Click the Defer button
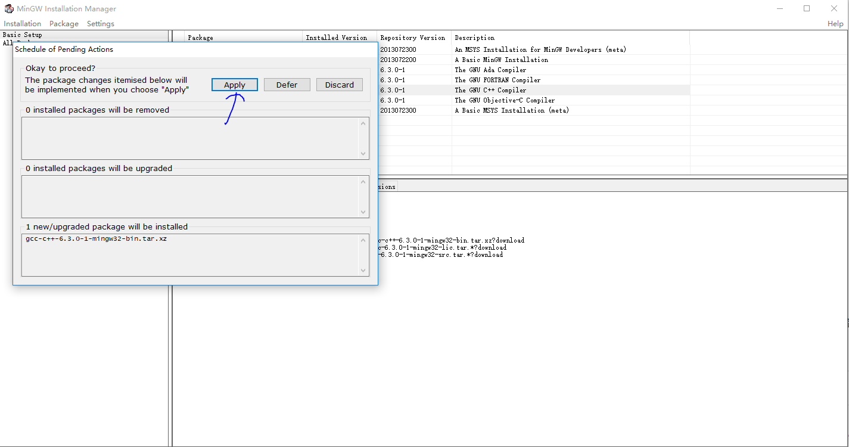The image size is (849, 447). pyautogui.click(x=287, y=85)
